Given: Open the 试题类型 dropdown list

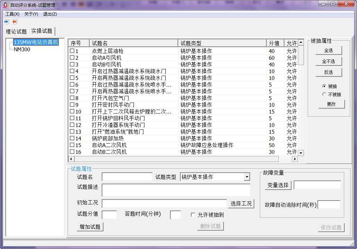Looking at the screenshot, I should coord(246,177).
